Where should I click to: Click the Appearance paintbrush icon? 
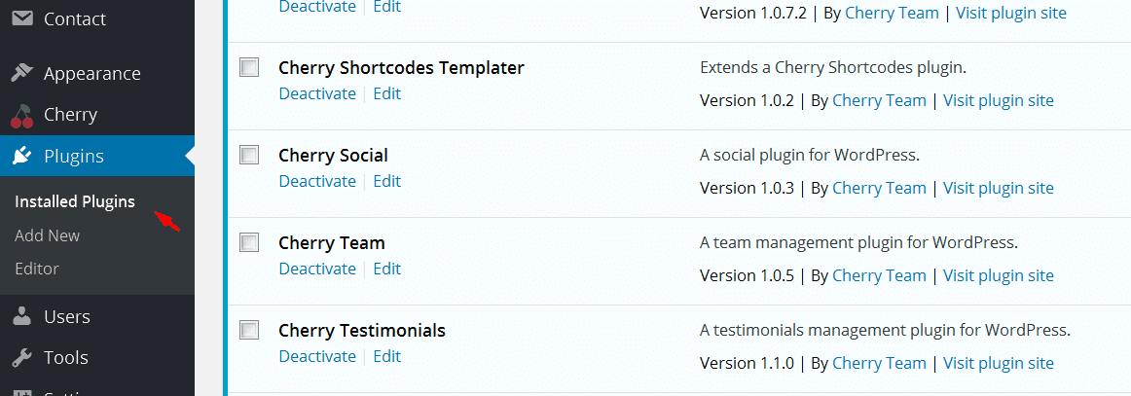(x=21, y=74)
